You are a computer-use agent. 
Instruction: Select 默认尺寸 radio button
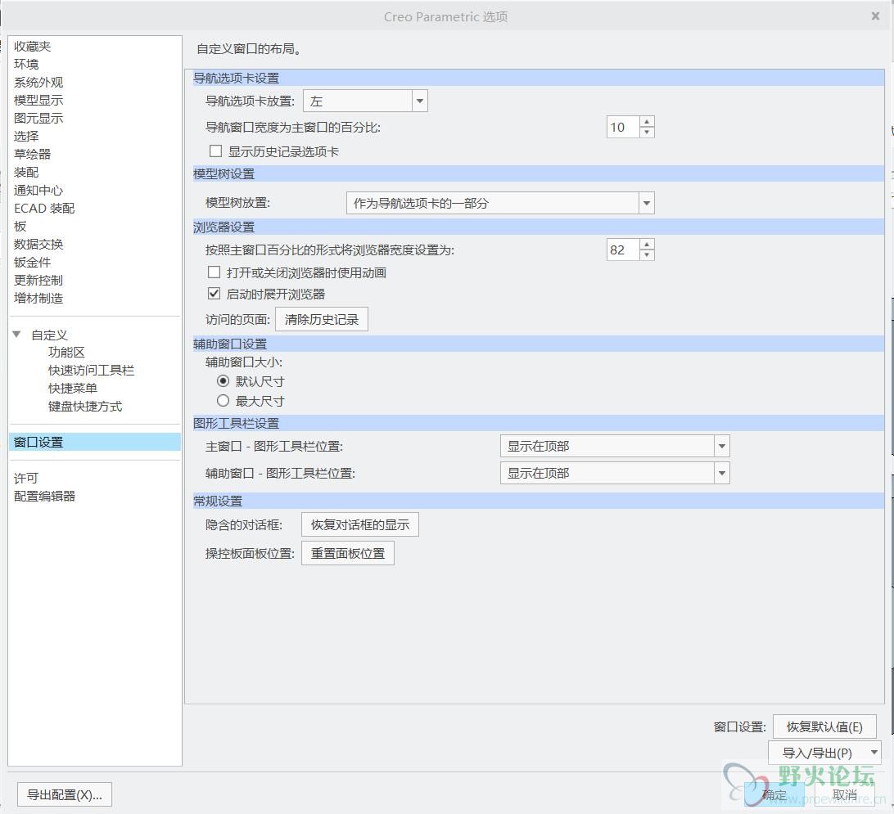tap(223, 381)
